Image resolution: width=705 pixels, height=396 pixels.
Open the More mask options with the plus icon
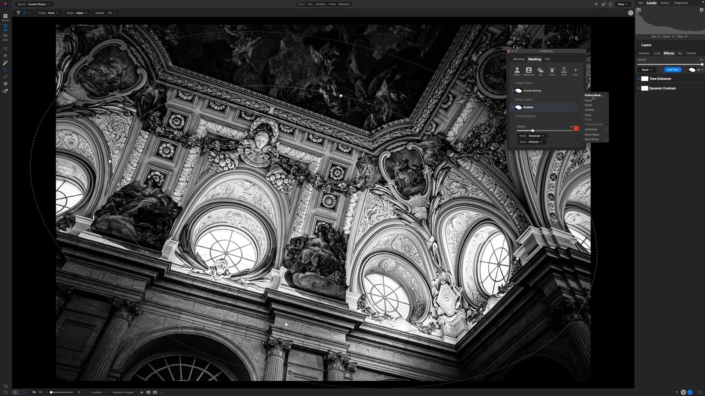(x=575, y=71)
